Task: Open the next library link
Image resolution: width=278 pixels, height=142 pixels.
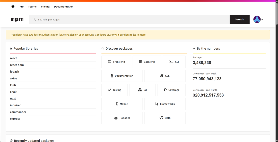Action: [13, 98]
